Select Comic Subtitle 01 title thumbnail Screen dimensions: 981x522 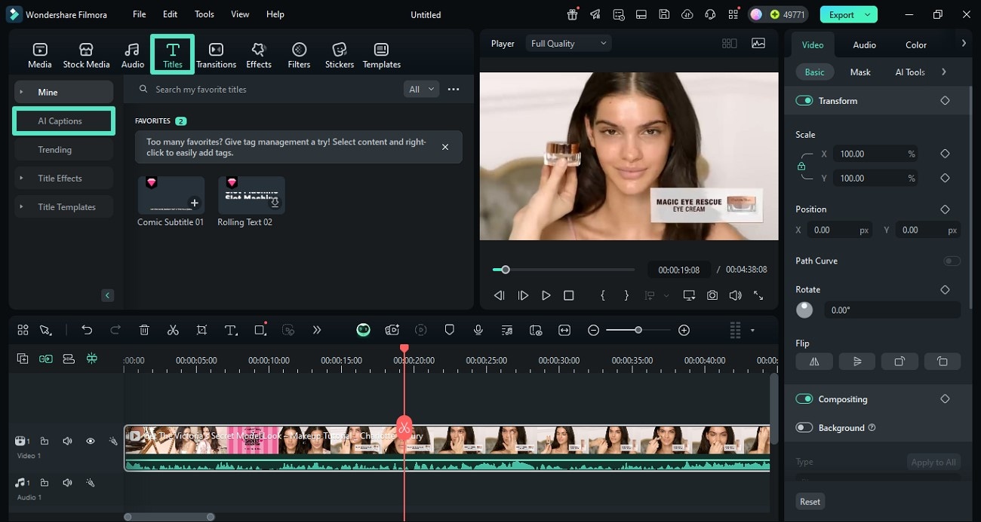click(171, 195)
